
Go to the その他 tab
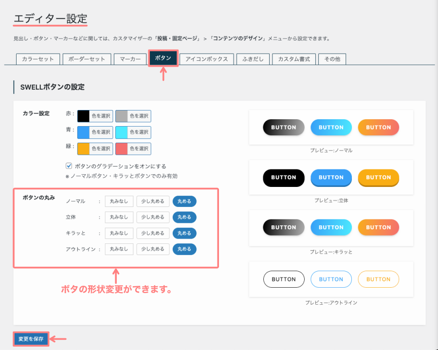[x=332, y=59]
